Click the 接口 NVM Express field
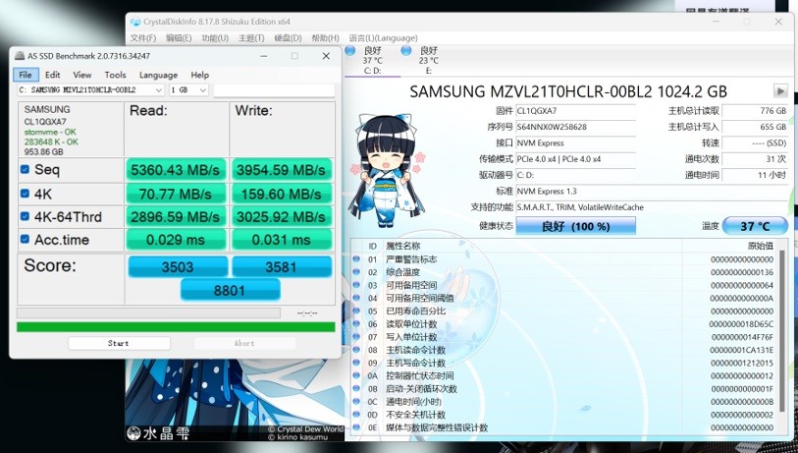The image size is (798, 453). [x=575, y=143]
